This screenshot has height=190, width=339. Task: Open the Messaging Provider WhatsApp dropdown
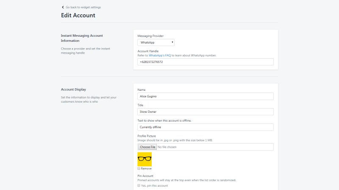(156, 43)
